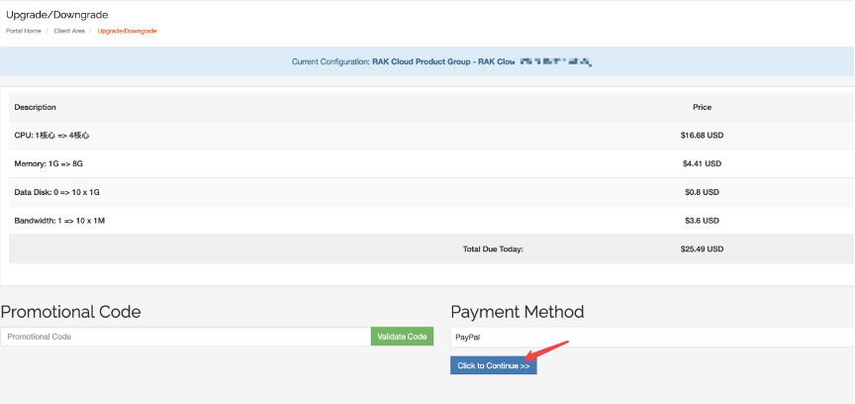
Task: Click the Description column header
Action: click(36, 107)
